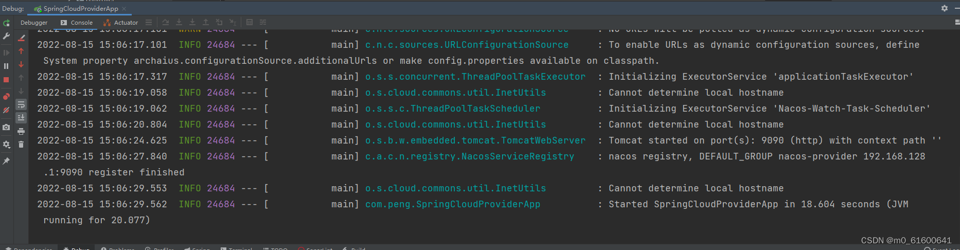
Task: Click the o.s.s.concurrent.ThreadPoolTaskExecutor logger name
Action: tap(475, 77)
